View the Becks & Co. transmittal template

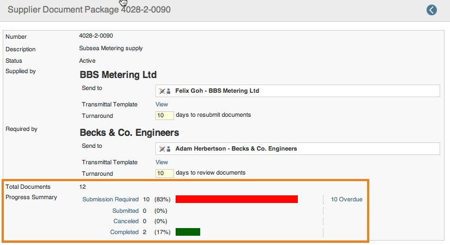(161, 162)
